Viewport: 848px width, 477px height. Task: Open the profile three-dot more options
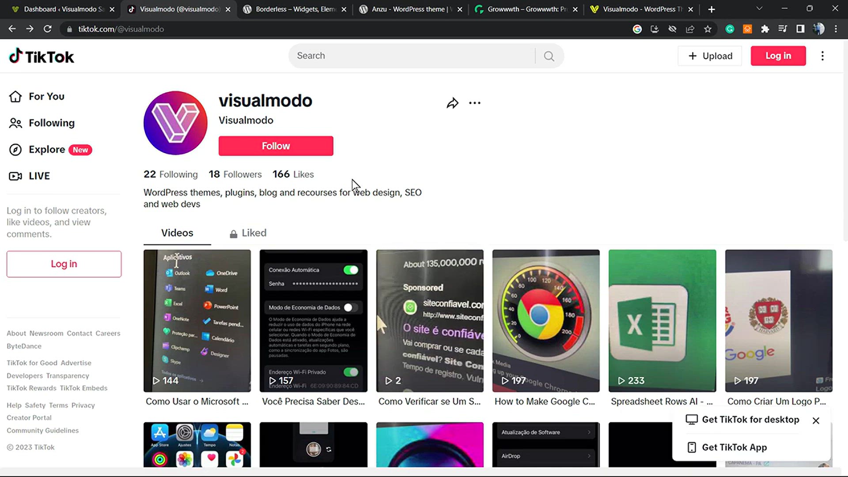[475, 103]
